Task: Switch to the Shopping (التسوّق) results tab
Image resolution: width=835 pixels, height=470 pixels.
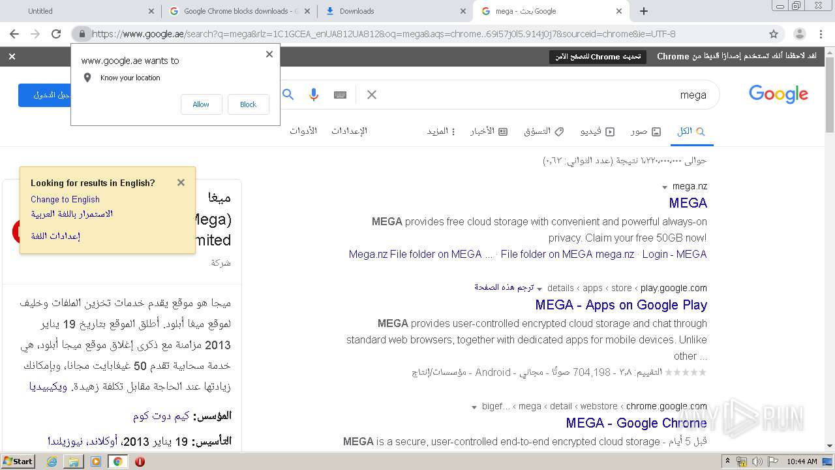Action: pos(544,131)
